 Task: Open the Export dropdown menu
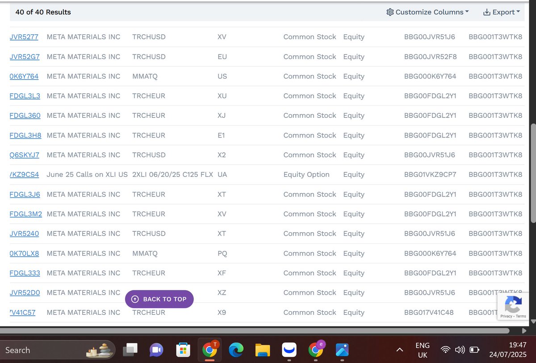pos(502,12)
